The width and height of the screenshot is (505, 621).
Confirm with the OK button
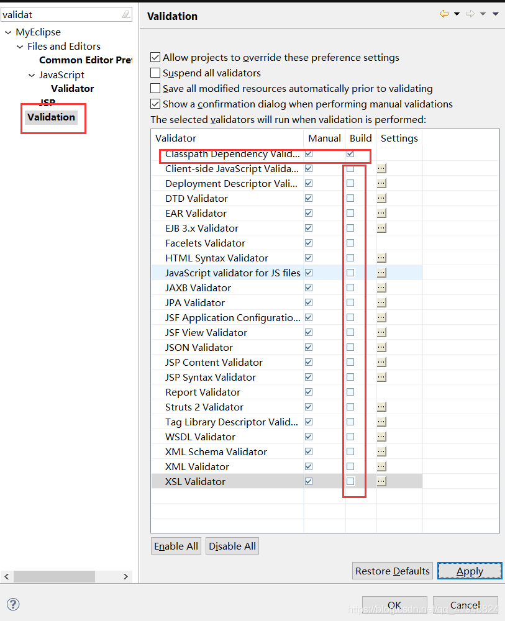pos(394,605)
